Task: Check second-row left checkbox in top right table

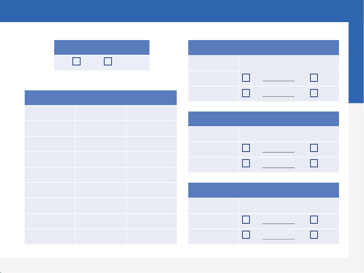Action: coord(246,93)
